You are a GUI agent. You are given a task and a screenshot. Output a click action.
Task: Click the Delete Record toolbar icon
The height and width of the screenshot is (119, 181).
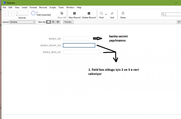click(89, 13)
